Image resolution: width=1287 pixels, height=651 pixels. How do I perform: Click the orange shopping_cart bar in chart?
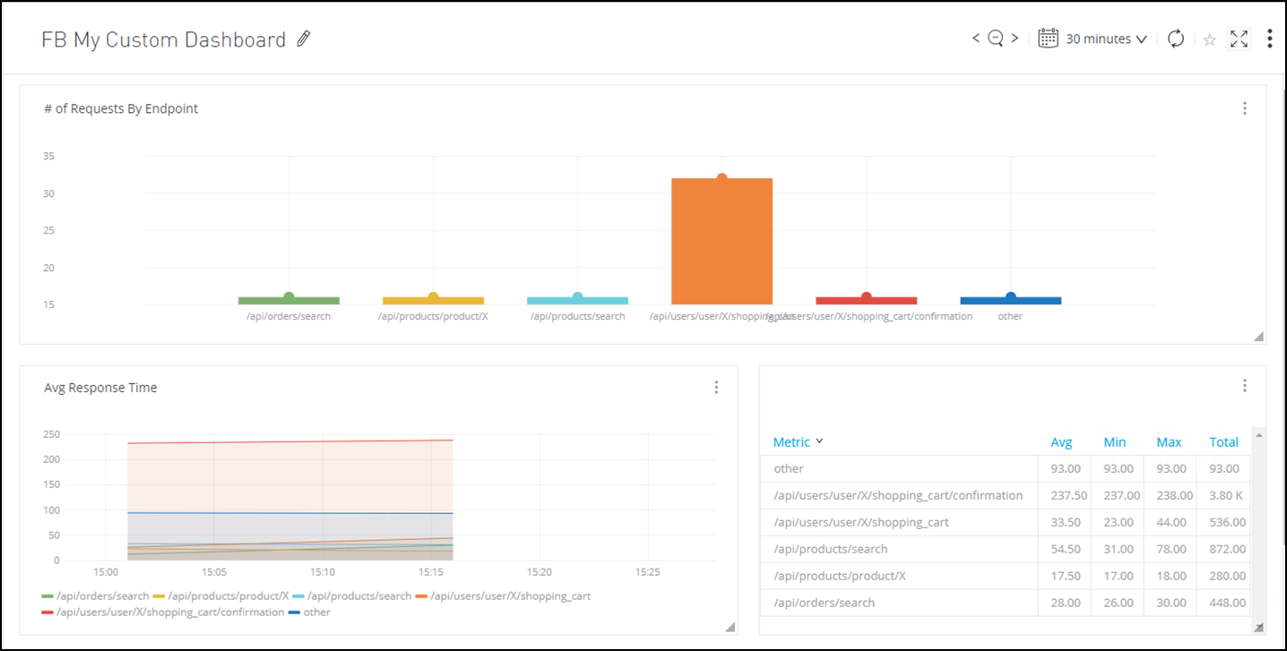click(721, 242)
